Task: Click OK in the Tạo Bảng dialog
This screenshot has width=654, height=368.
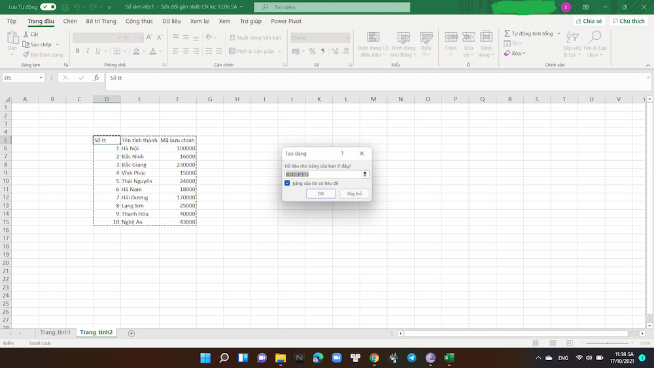Action: click(320, 193)
